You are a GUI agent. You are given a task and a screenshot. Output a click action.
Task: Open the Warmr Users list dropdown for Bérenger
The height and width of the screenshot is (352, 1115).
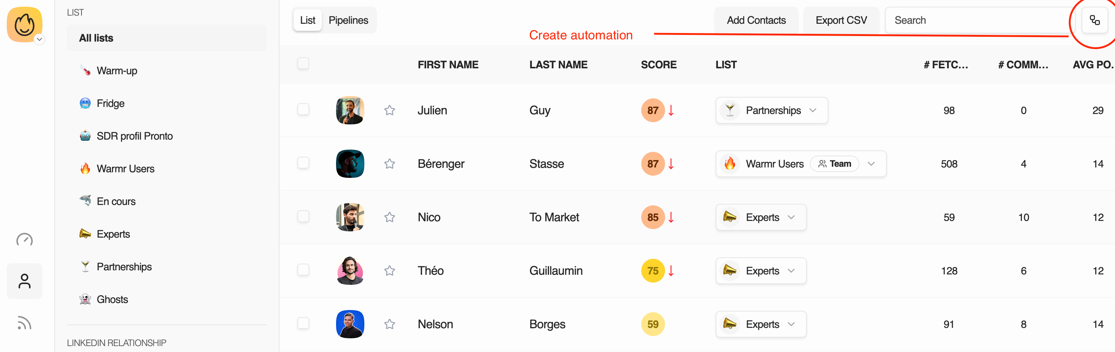pos(801,164)
